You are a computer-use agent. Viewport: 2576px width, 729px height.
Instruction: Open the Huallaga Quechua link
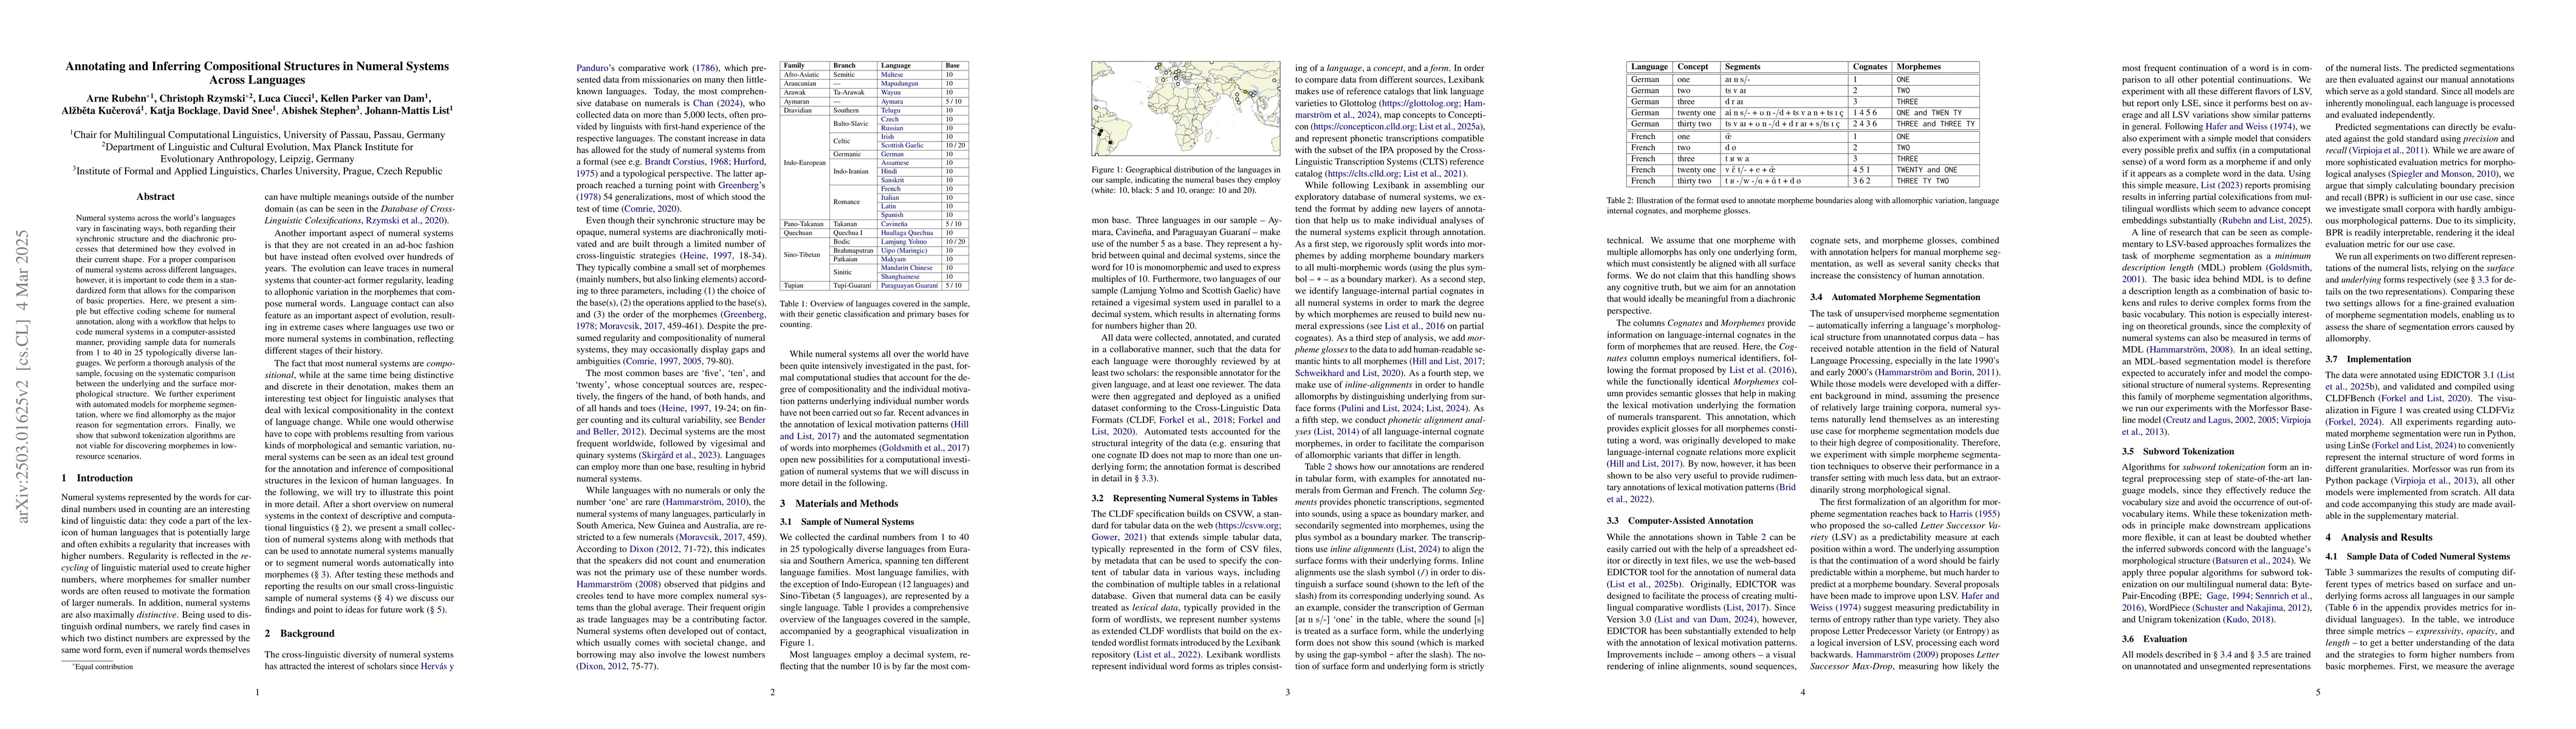[907, 233]
